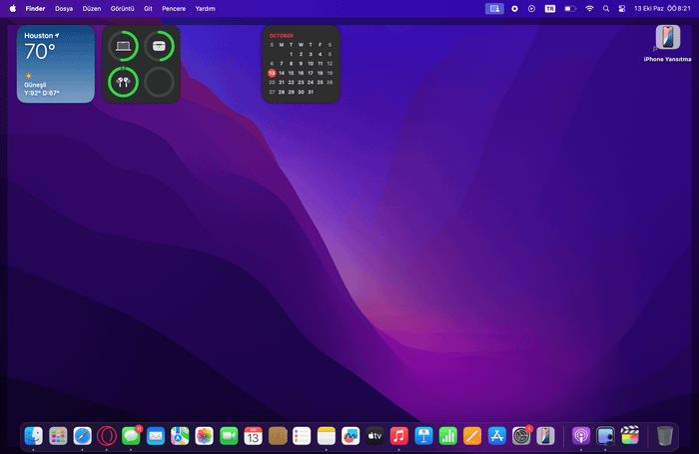
Task: Click the OCTOBER calendar widget header
Action: tap(282, 36)
